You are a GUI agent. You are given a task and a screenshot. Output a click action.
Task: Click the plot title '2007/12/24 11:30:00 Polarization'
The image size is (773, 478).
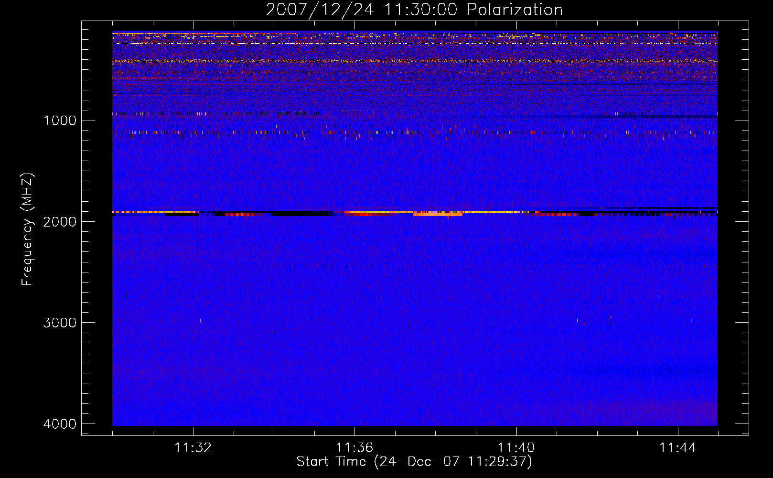coord(414,10)
